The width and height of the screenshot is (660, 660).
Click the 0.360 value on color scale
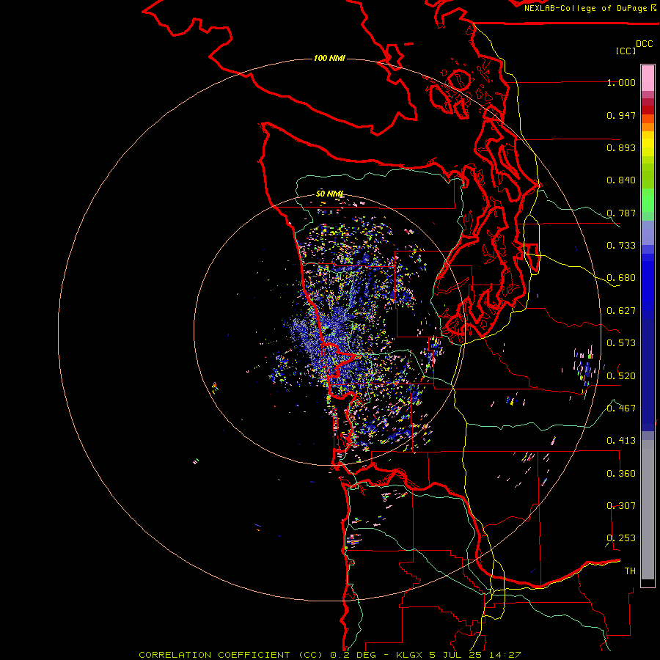(x=621, y=474)
